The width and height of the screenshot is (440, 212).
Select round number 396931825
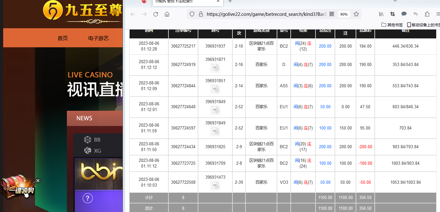(215, 147)
